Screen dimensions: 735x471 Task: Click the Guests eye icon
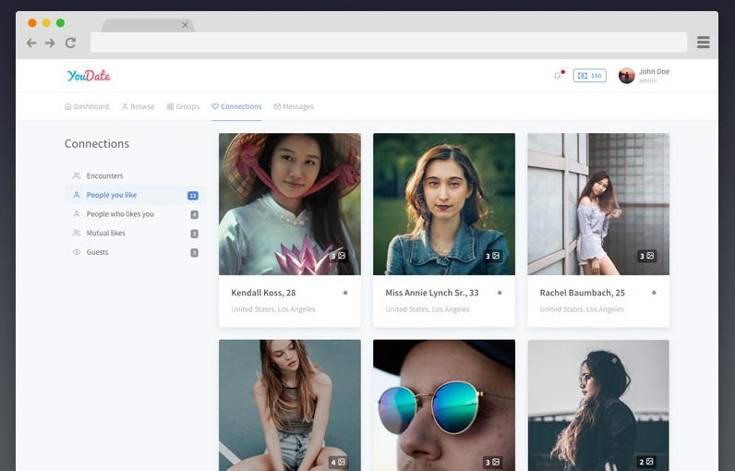77,252
